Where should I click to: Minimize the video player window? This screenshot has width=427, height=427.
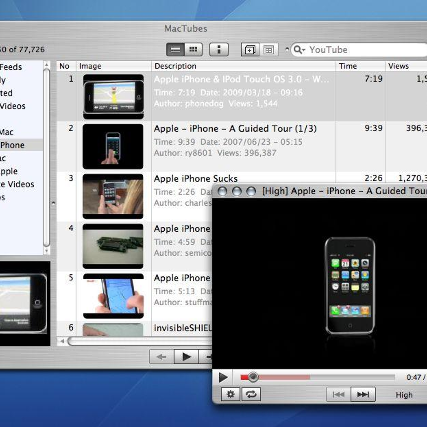click(x=237, y=191)
